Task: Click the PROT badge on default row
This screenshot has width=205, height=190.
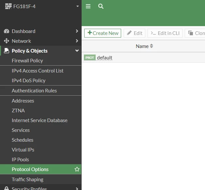Action: tap(90, 57)
